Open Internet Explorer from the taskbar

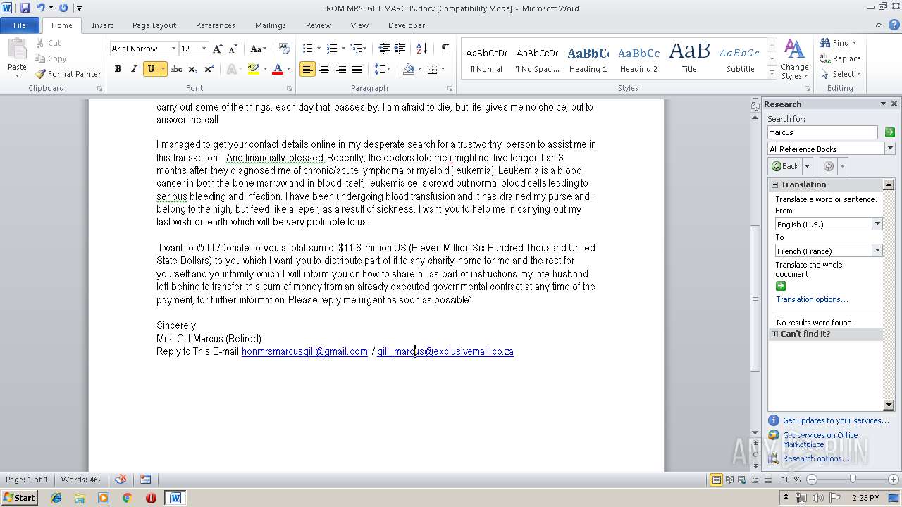point(56,498)
